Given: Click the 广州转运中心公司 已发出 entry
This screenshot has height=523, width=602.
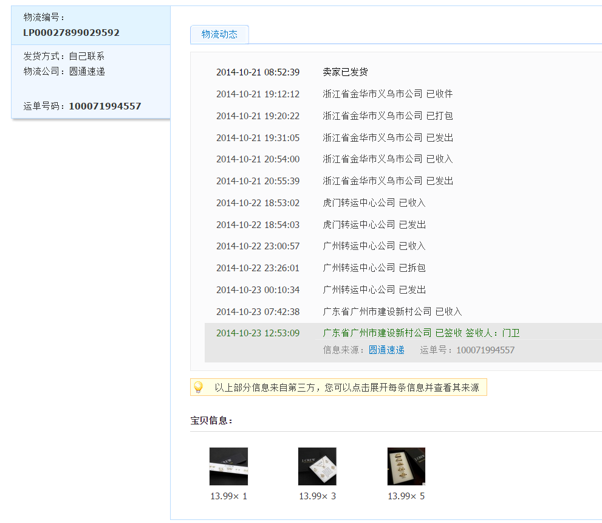Looking at the screenshot, I should [374, 289].
